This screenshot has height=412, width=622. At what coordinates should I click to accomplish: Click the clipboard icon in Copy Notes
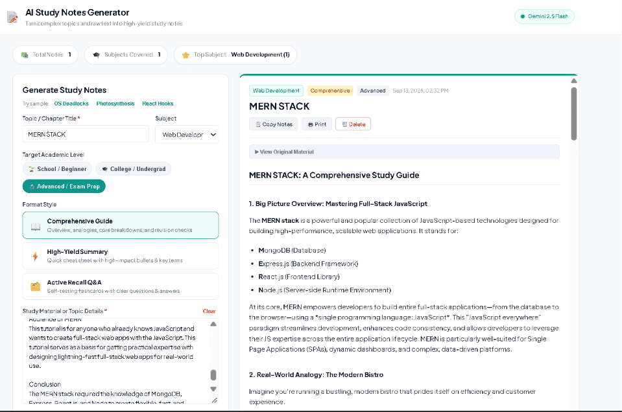(258, 124)
